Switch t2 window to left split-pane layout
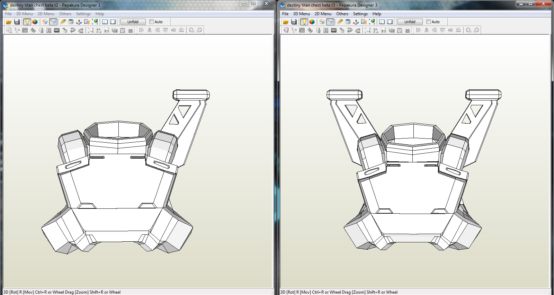The width and height of the screenshot is (554, 295). (105, 22)
